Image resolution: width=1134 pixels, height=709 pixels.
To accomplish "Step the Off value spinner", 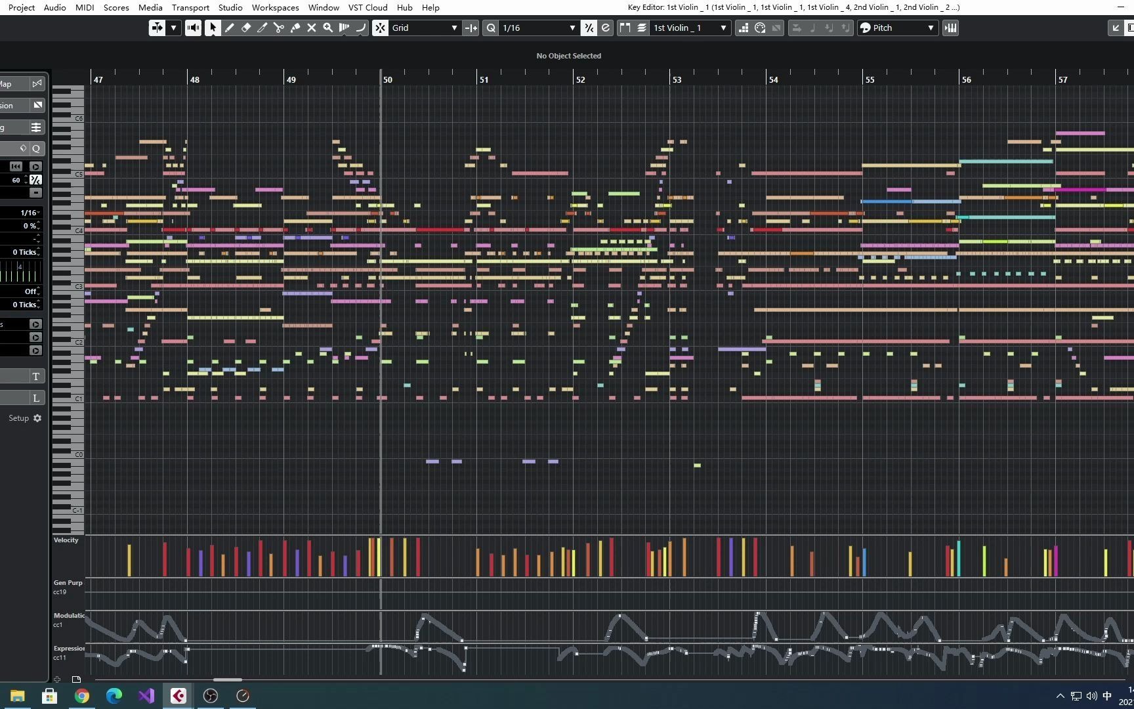I will click(38, 291).
